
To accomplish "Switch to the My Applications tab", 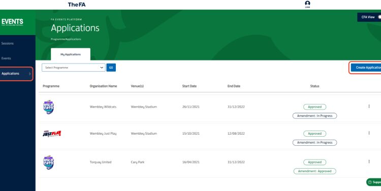I will point(71,54).
